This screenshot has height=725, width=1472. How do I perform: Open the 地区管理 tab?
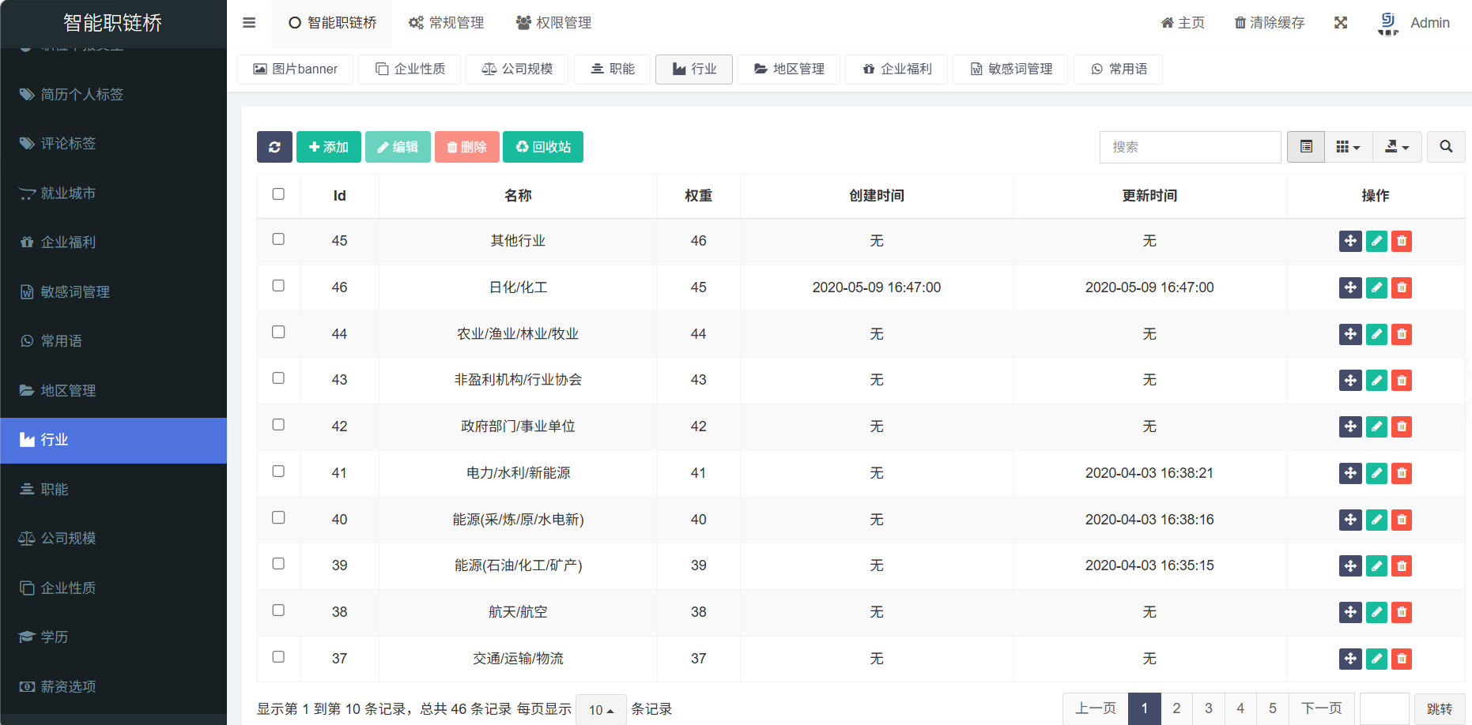pos(788,69)
